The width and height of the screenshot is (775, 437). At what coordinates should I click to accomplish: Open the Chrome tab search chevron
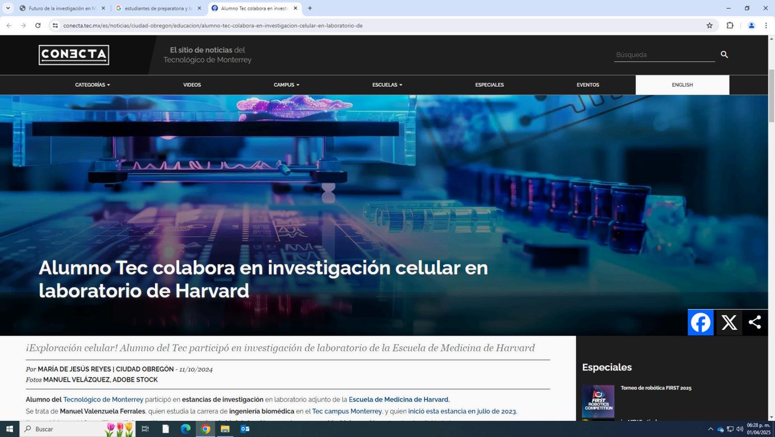pos(8,8)
